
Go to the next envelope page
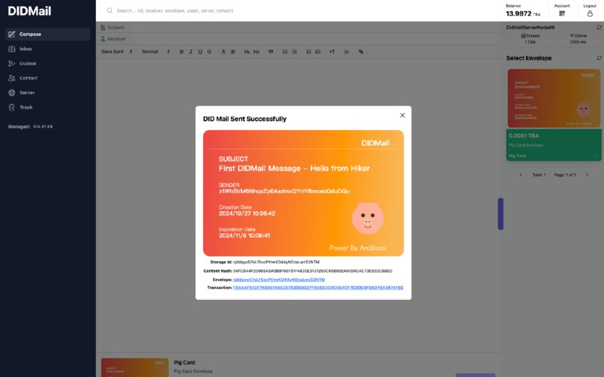587,174
